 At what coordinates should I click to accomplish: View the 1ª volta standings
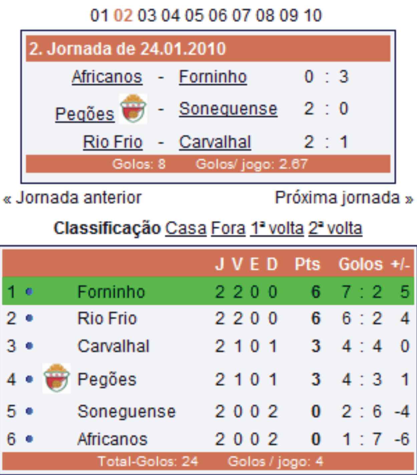pyautogui.click(x=277, y=228)
